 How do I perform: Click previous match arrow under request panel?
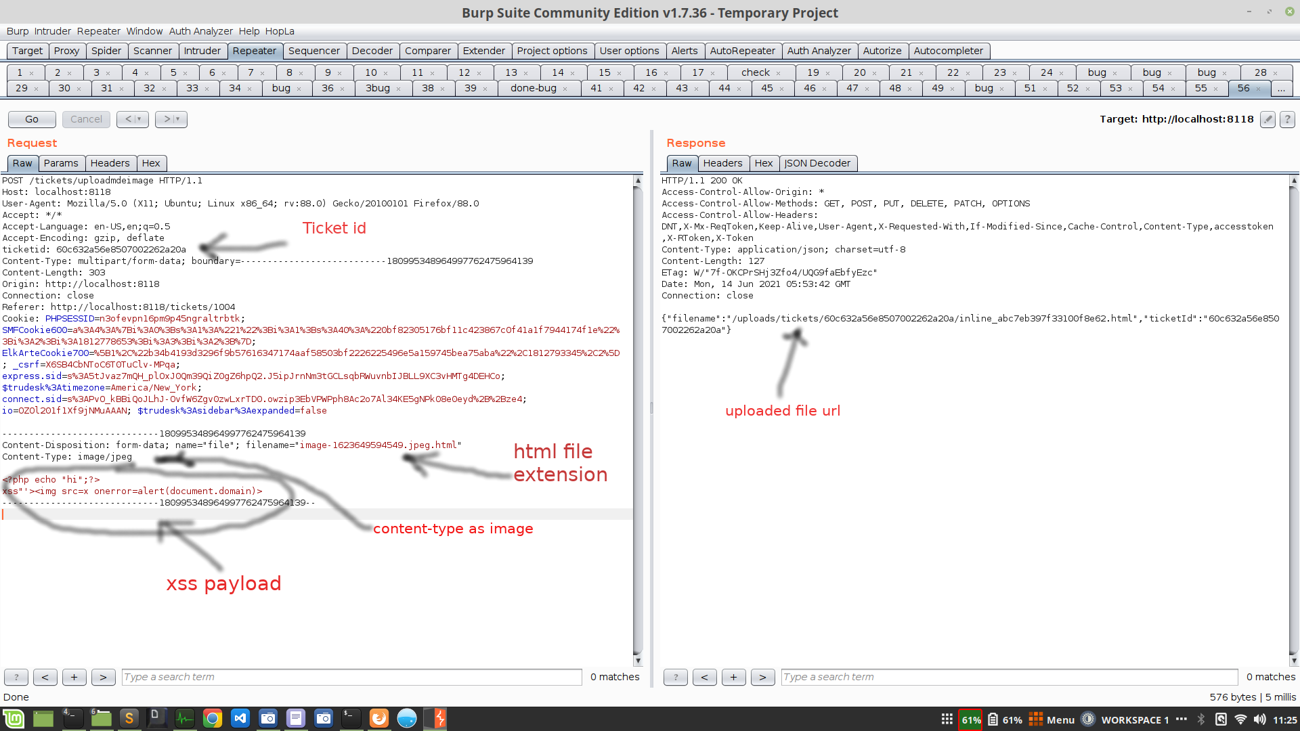pos(45,677)
